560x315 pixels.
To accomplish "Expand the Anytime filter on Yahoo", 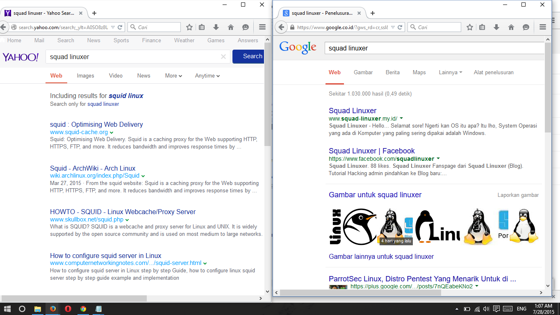I will pyautogui.click(x=207, y=76).
